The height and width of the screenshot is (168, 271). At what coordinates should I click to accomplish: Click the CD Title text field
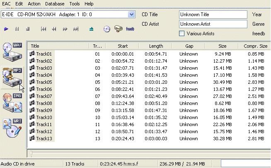click(213, 15)
